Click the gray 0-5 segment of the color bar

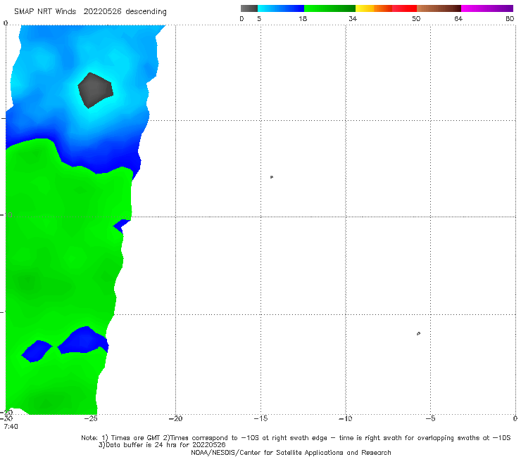coord(249,8)
